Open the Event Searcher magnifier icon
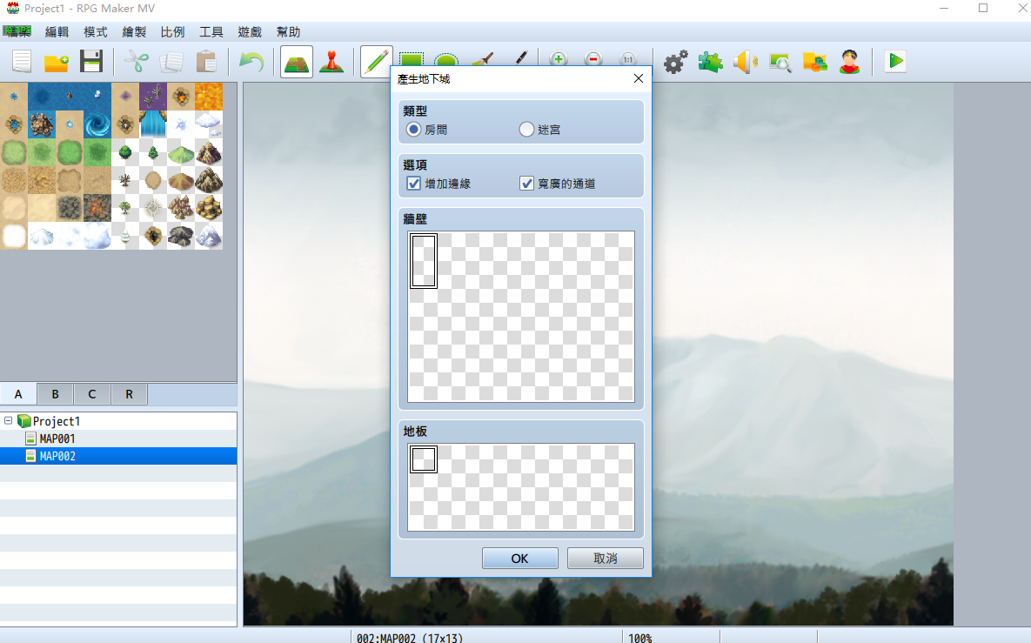1031x643 pixels. coord(780,62)
